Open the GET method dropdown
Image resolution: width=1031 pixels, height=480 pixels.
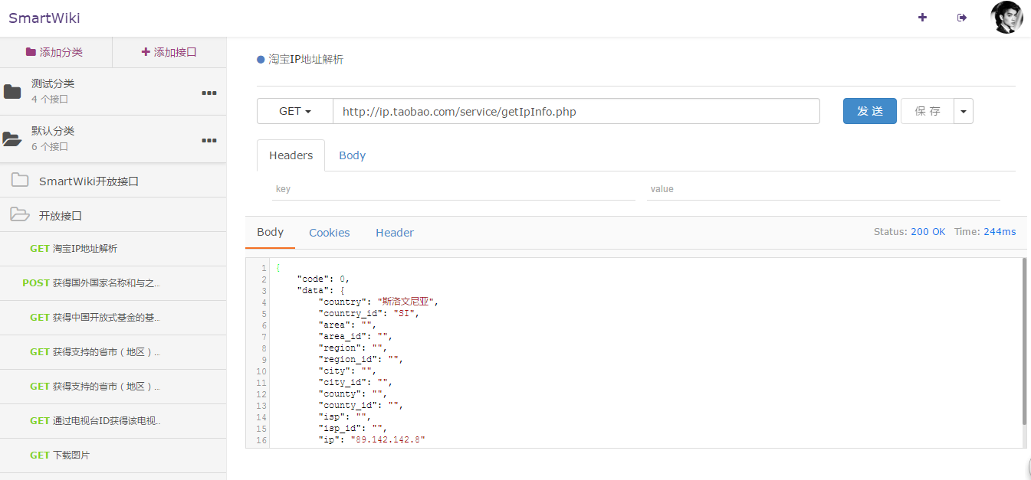click(x=295, y=111)
